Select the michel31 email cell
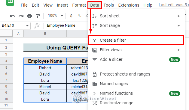189x110 pixels. pos(78,87)
